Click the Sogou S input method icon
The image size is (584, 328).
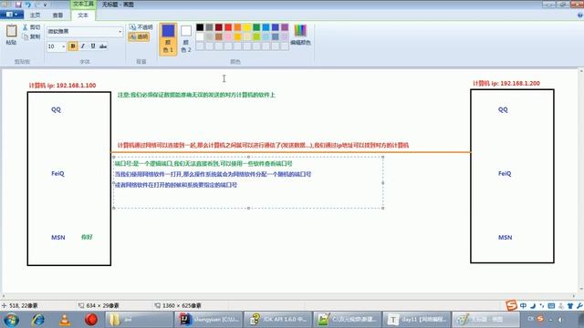[511, 306]
